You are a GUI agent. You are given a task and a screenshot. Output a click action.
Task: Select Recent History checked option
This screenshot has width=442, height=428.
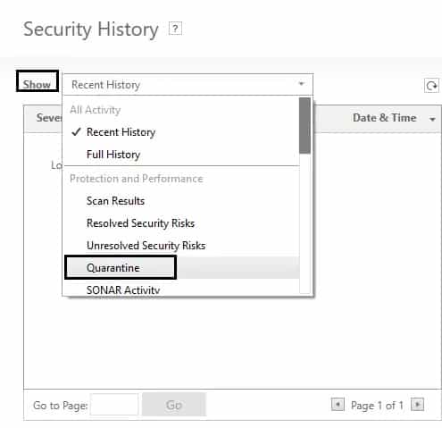(x=121, y=132)
